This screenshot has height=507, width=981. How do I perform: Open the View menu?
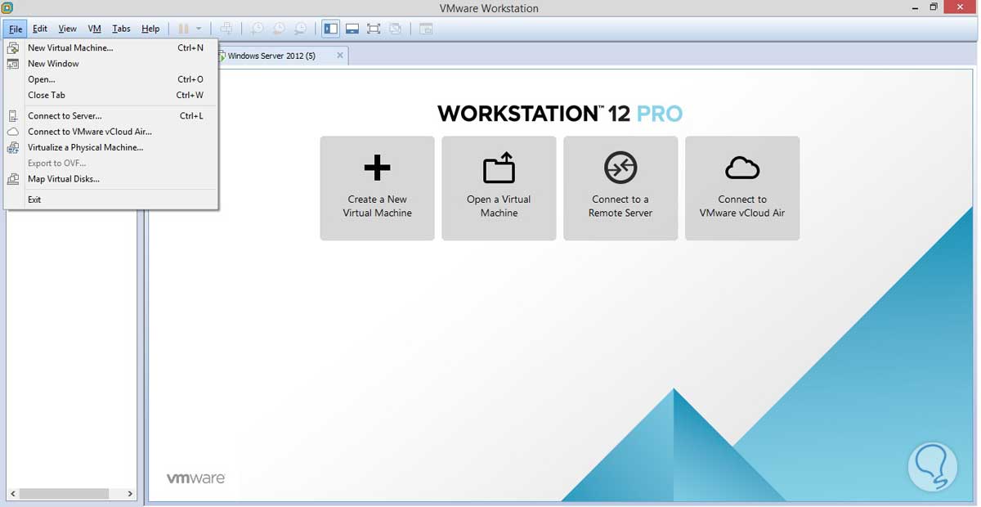click(x=67, y=29)
